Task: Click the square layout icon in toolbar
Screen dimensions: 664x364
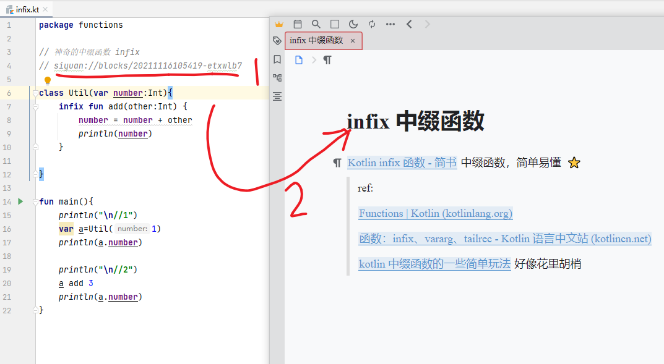Action: 335,24
